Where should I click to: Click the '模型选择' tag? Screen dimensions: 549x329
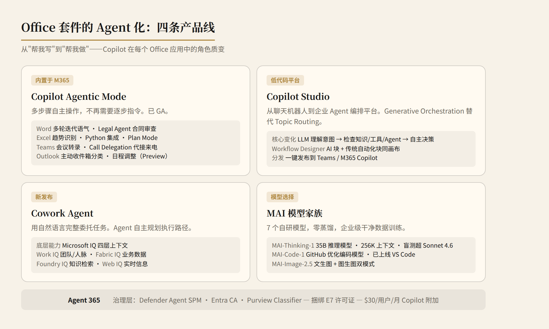282,197
